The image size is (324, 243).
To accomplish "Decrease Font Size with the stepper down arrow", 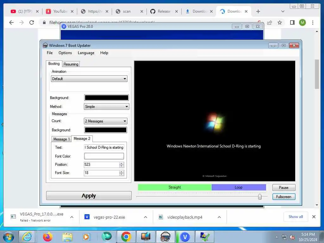I will point(121,174).
